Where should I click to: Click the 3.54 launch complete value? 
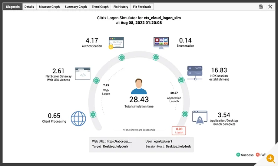(x=224, y=115)
